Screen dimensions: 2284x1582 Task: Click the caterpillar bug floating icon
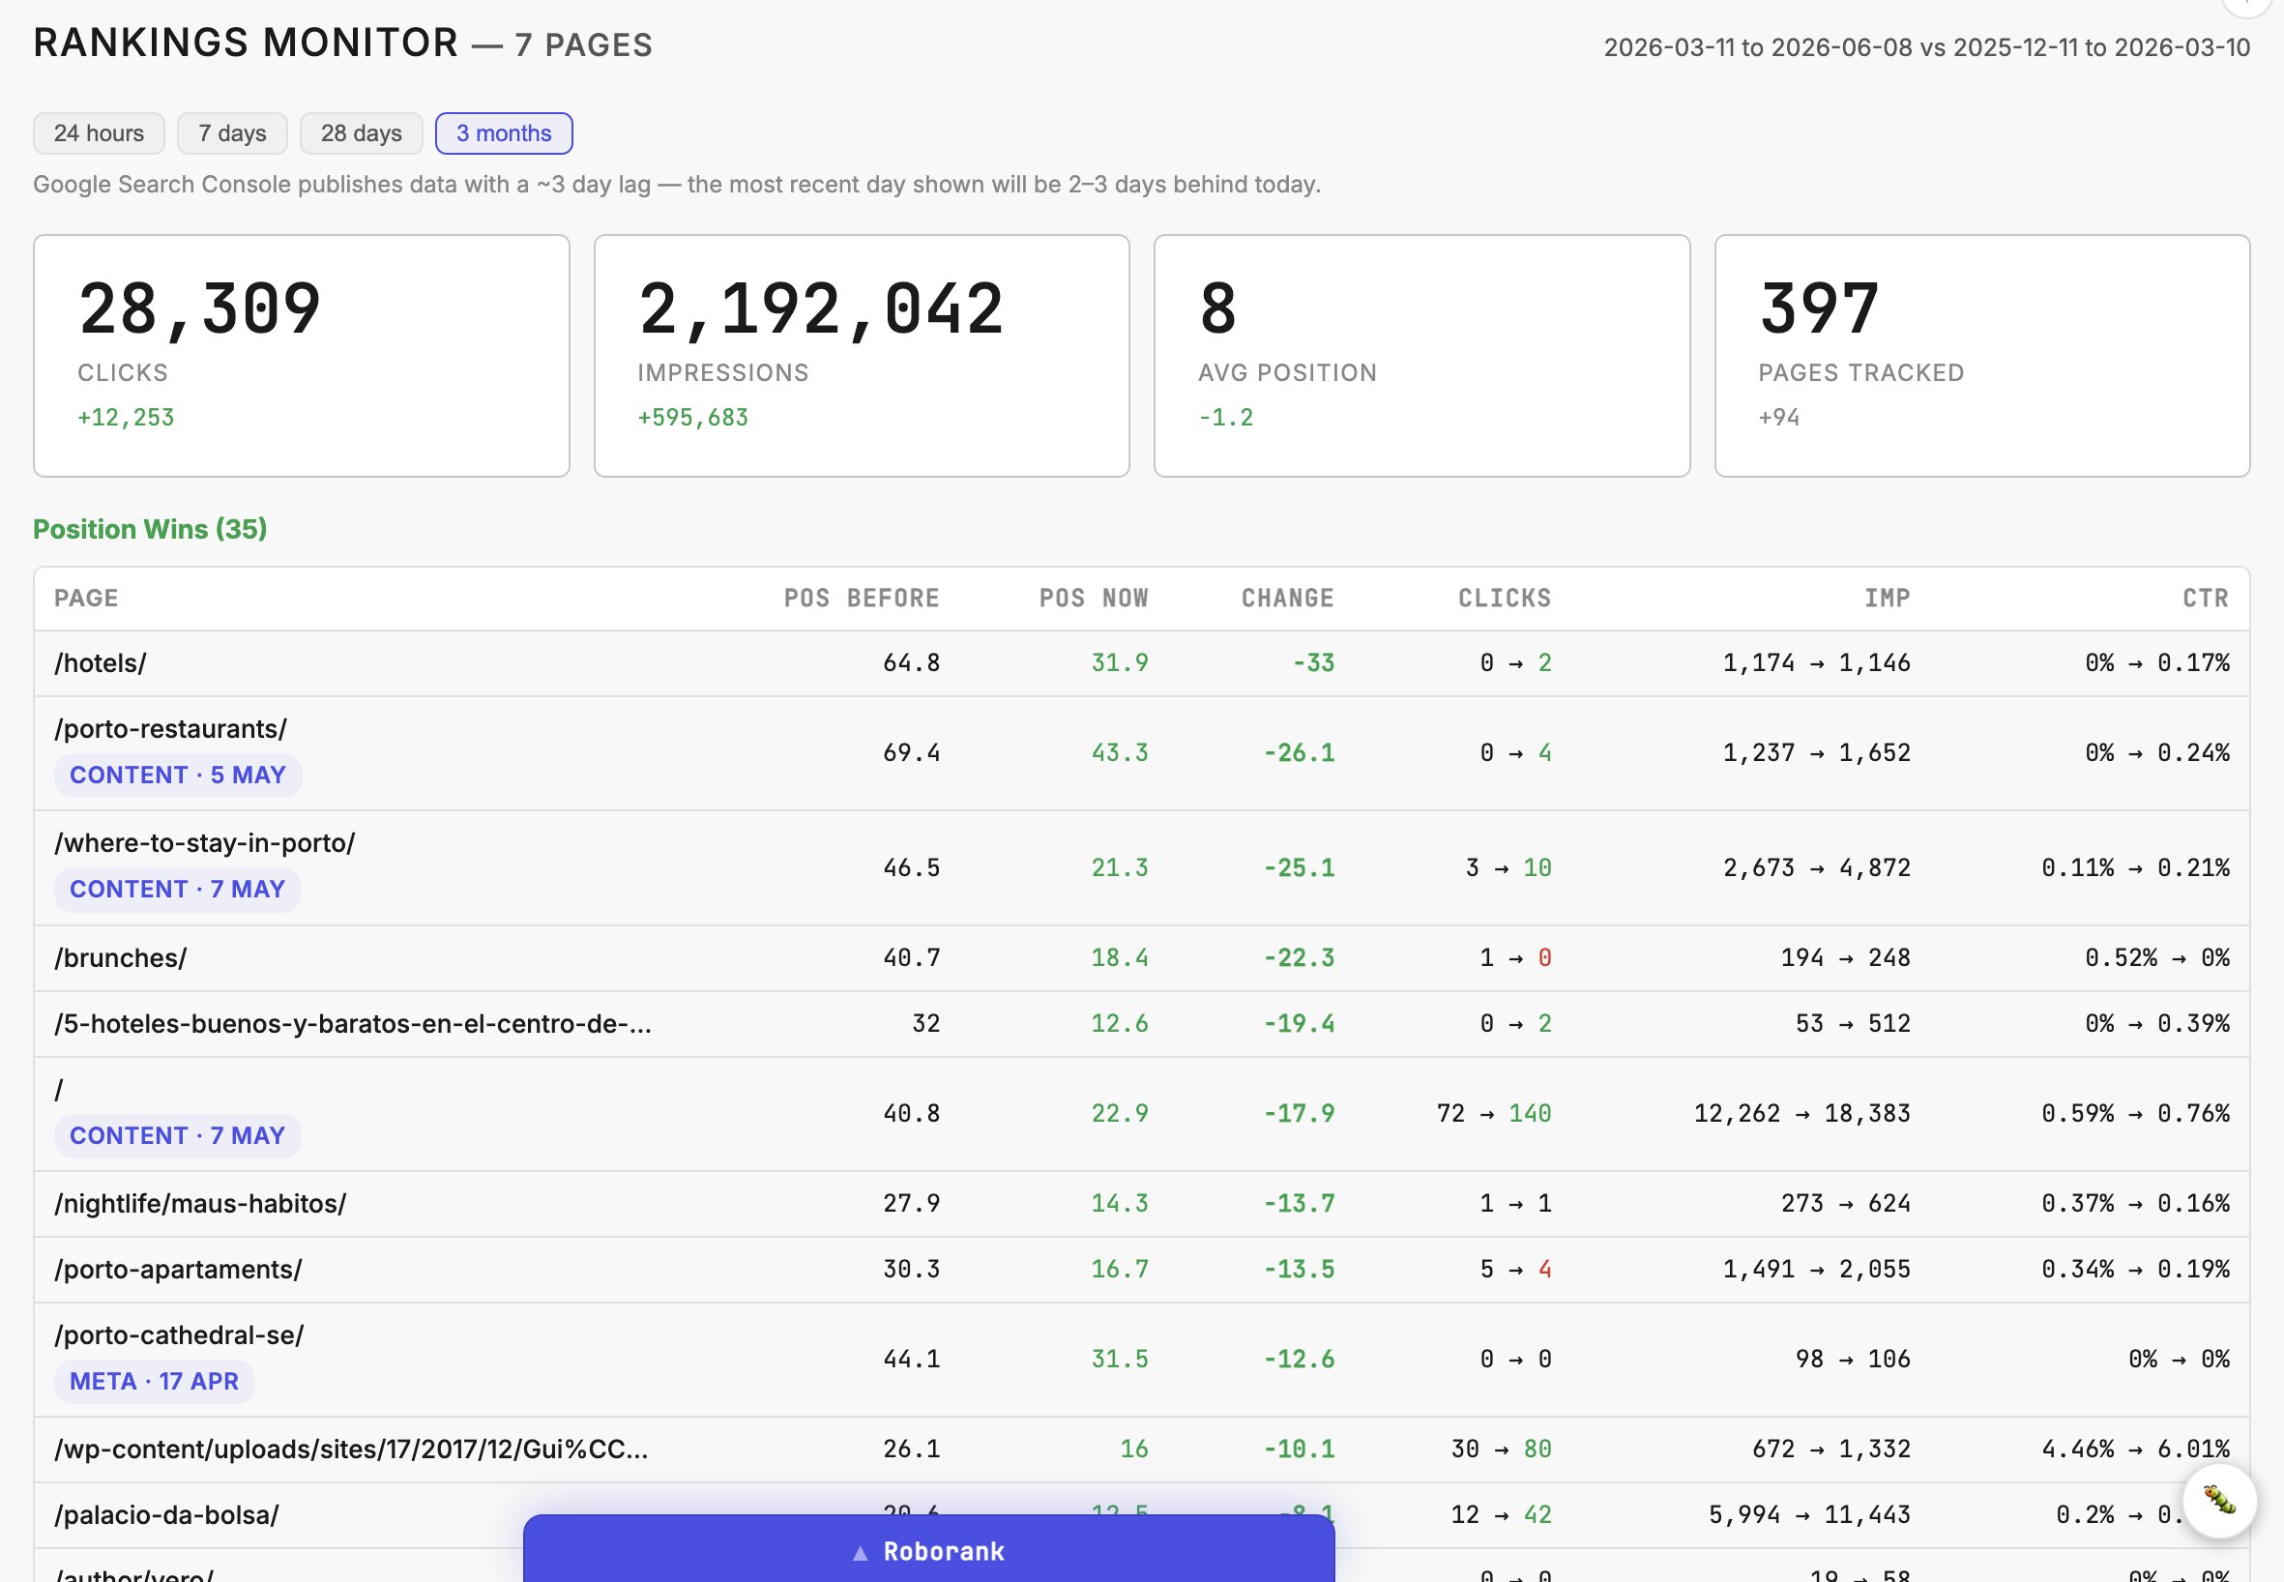2219,1500
